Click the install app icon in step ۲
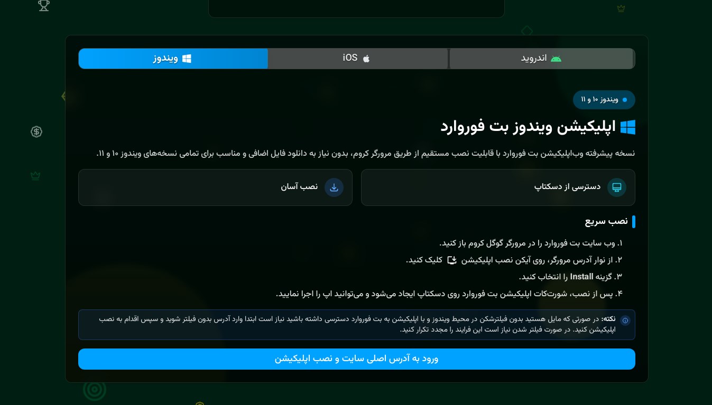 coord(452,260)
